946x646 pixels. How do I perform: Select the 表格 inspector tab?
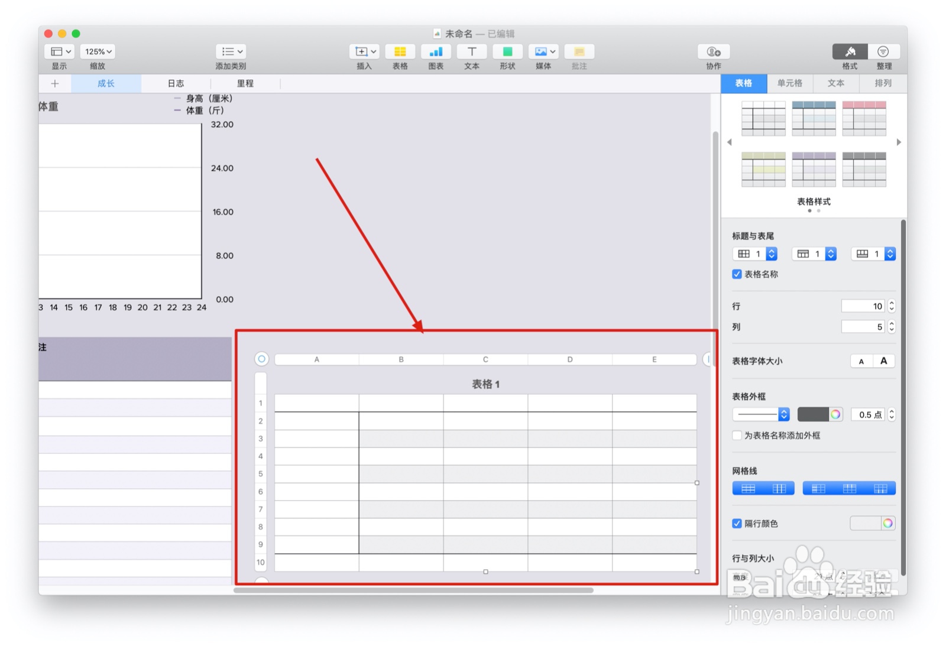[x=744, y=83]
